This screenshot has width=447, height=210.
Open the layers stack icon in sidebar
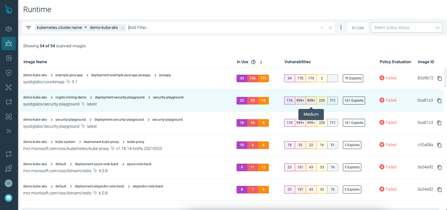[8, 29]
